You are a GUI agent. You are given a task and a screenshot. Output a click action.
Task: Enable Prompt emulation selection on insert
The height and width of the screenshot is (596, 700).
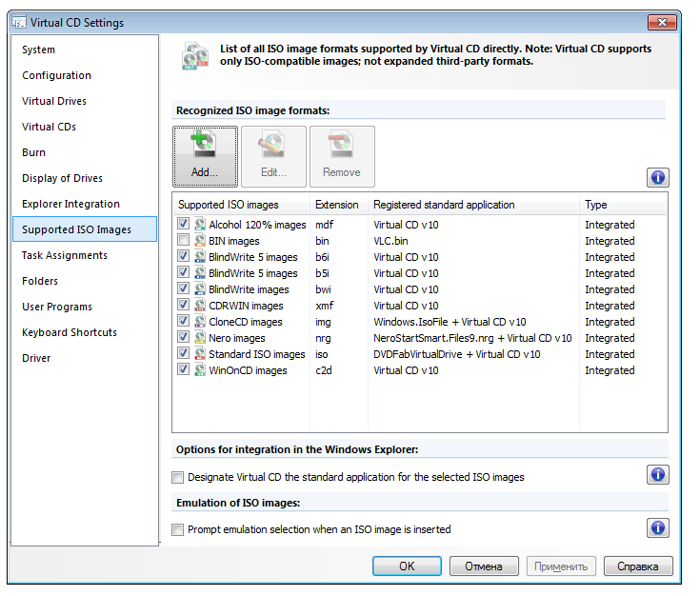(x=178, y=529)
